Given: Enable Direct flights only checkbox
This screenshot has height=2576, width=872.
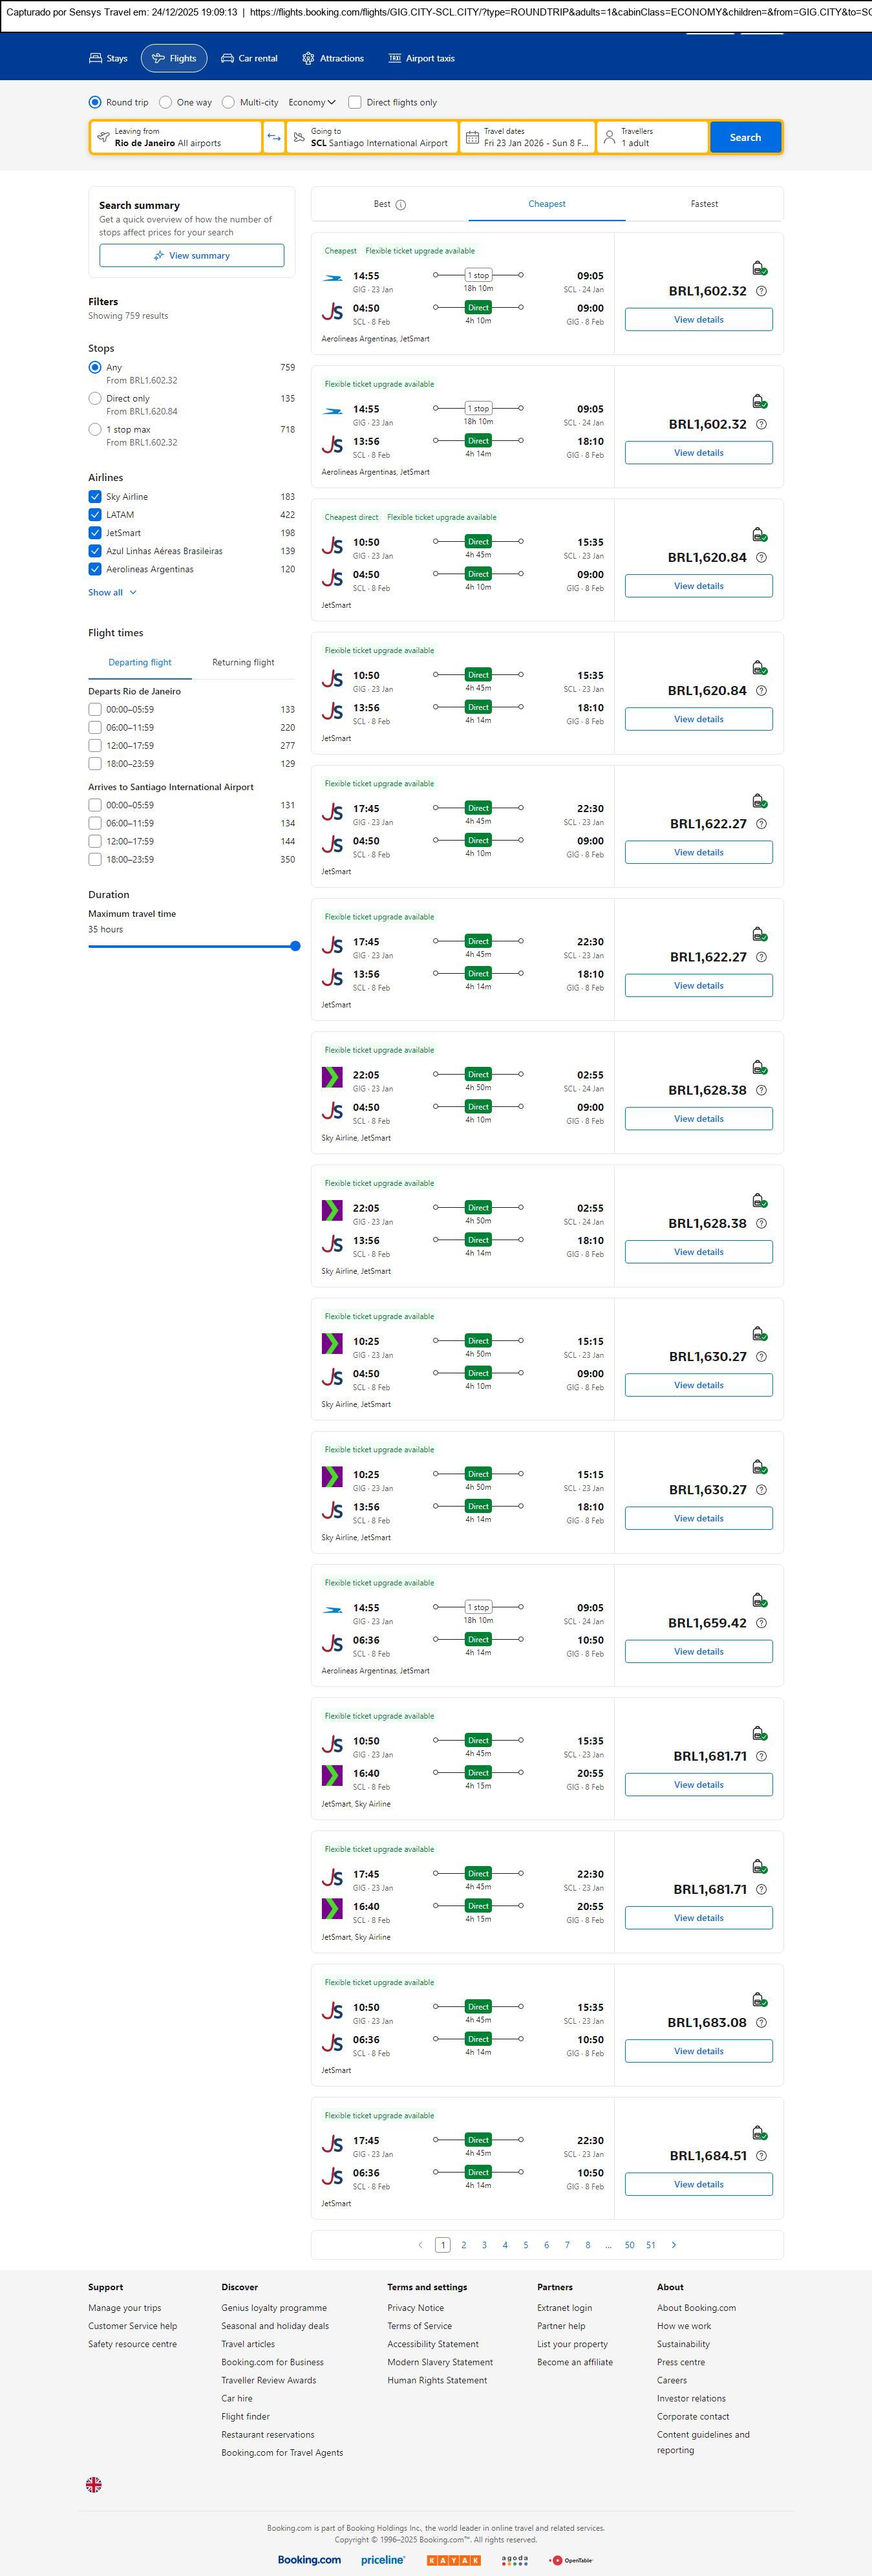Looking at the screenshot, I should tap(355, 102).
